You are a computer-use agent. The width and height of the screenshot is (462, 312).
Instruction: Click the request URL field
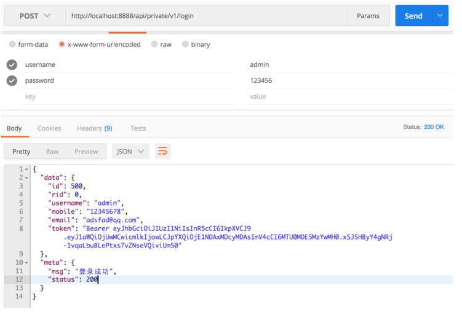[206, 16]
